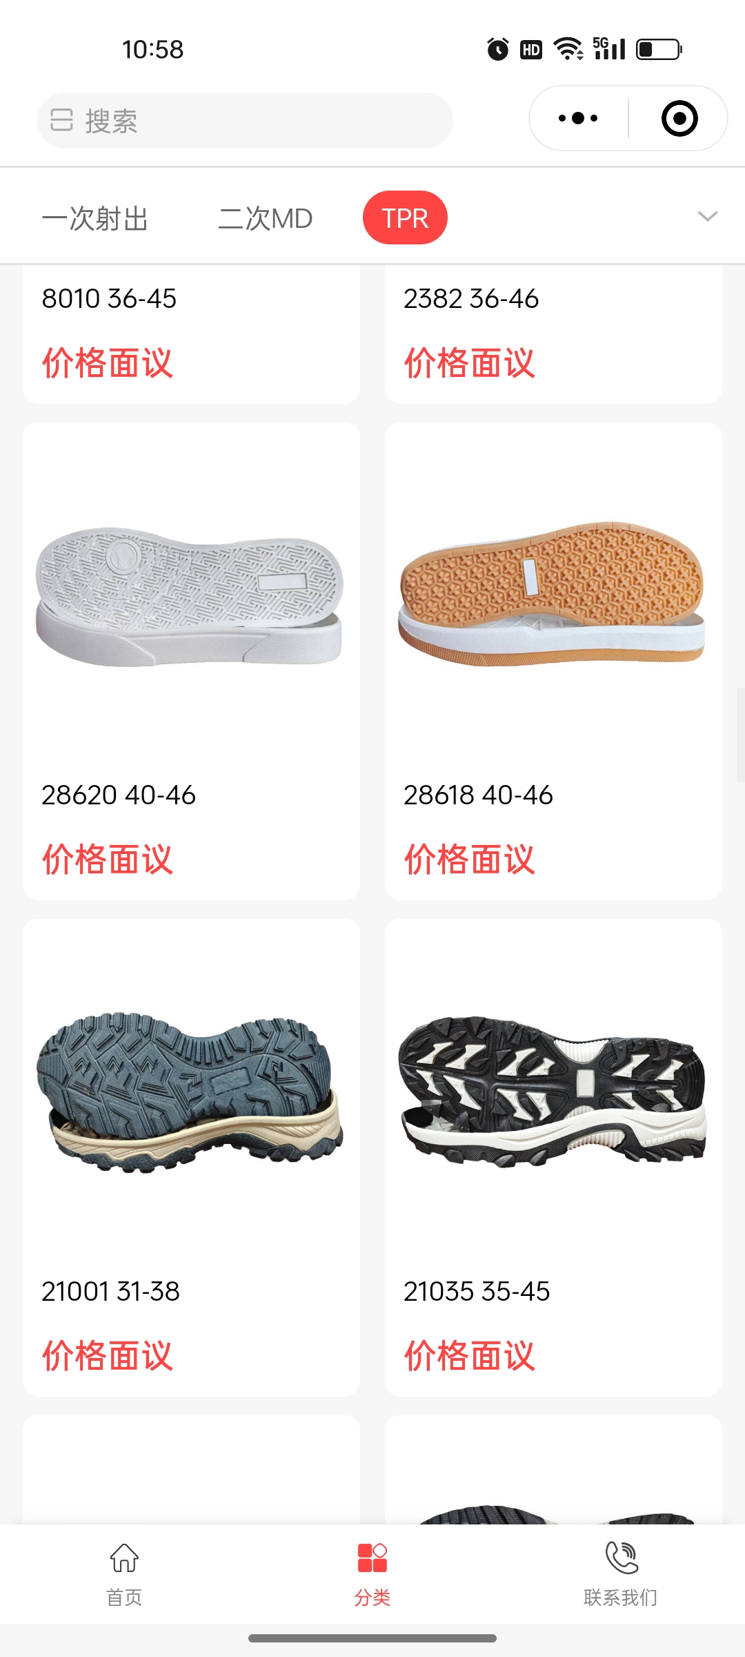Open white sole 28620 40-46 image
This screenshot has width=745, height=1657.
click(x=190, y=597)
